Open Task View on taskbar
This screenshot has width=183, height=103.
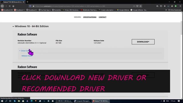(10, 101)
